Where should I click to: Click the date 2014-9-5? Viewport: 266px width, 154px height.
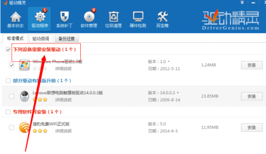(169, 131)
